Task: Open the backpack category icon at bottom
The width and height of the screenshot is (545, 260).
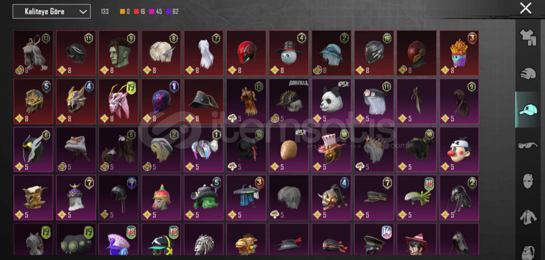Action: coord(528,251)
